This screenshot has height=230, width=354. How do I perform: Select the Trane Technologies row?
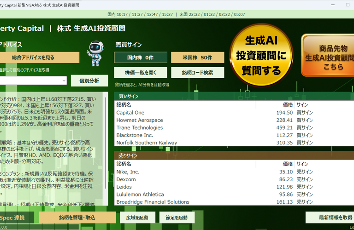[234, 127]
